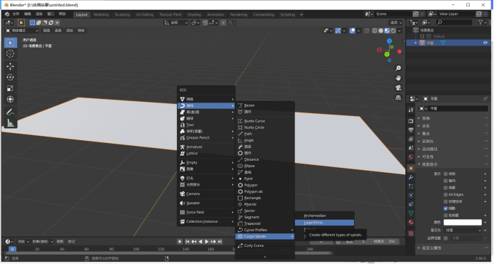
Task: Select the Transform tool
Action: coord(11,99)
